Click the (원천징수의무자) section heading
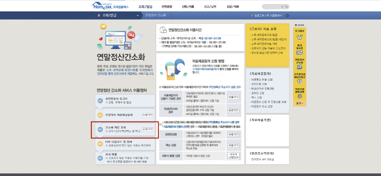Viewport: 381px width, 176px height. pyautogui.click(x=262, y=153)
